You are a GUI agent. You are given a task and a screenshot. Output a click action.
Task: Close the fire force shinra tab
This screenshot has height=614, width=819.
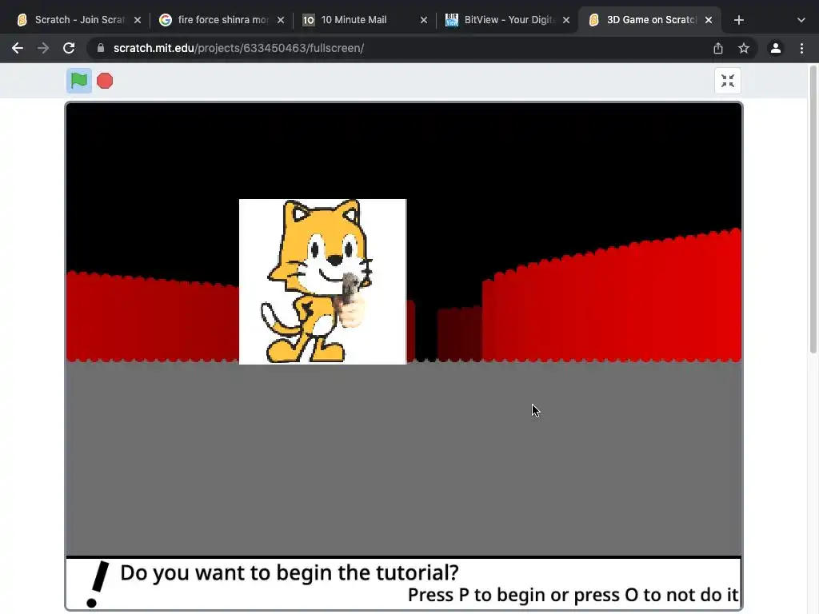click(281, 20)
